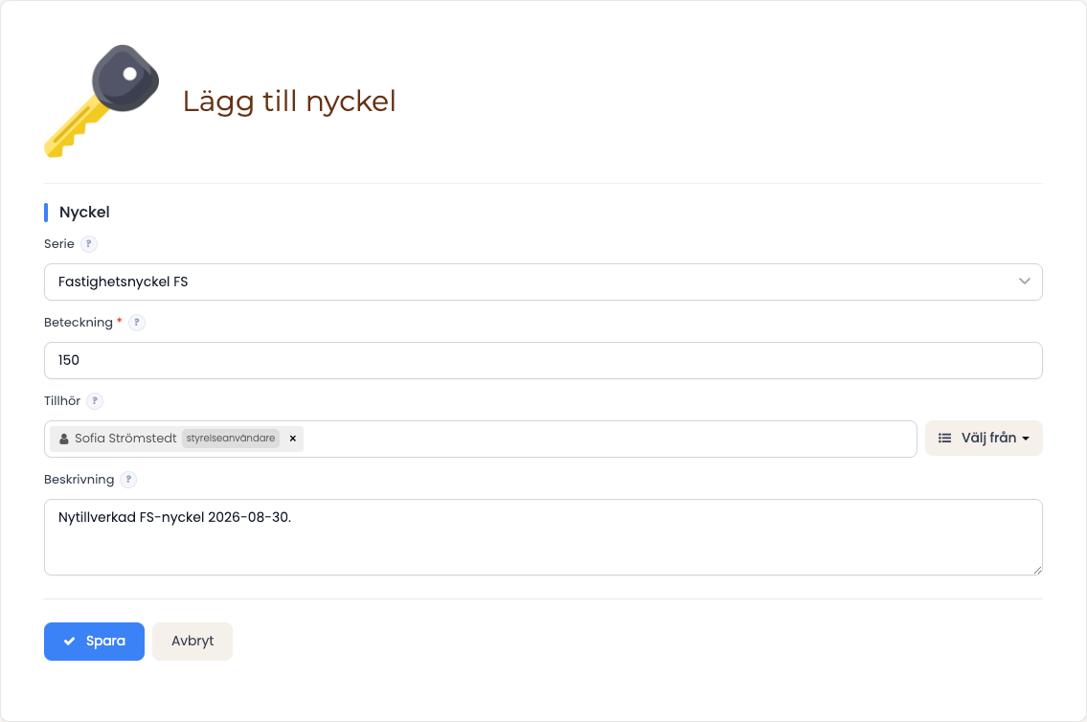
Task: Click the help icon beside Beteckning
Action: [x=137, y=322]
